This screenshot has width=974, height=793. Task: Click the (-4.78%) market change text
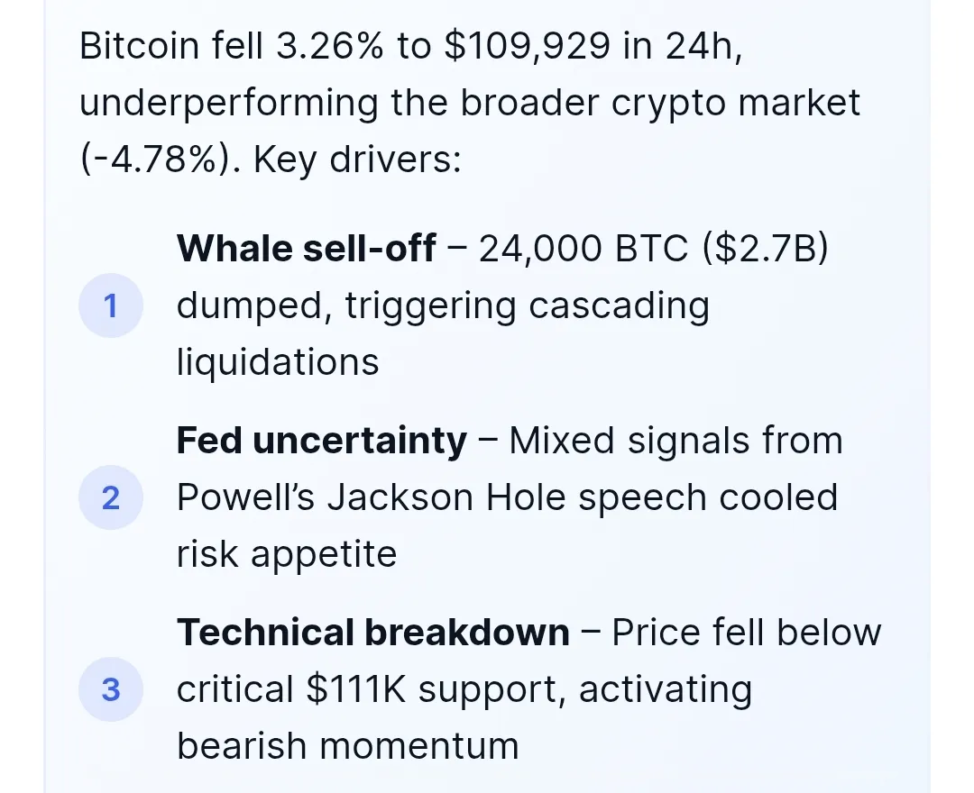click(x=161, y=160)
